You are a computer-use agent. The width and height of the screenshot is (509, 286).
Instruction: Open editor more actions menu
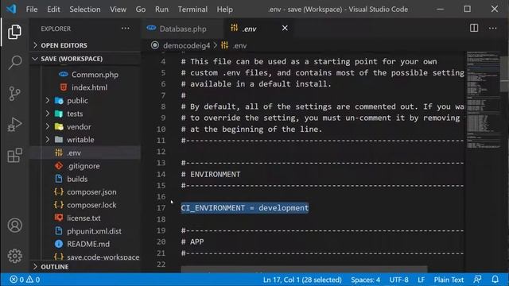point(493,29)
